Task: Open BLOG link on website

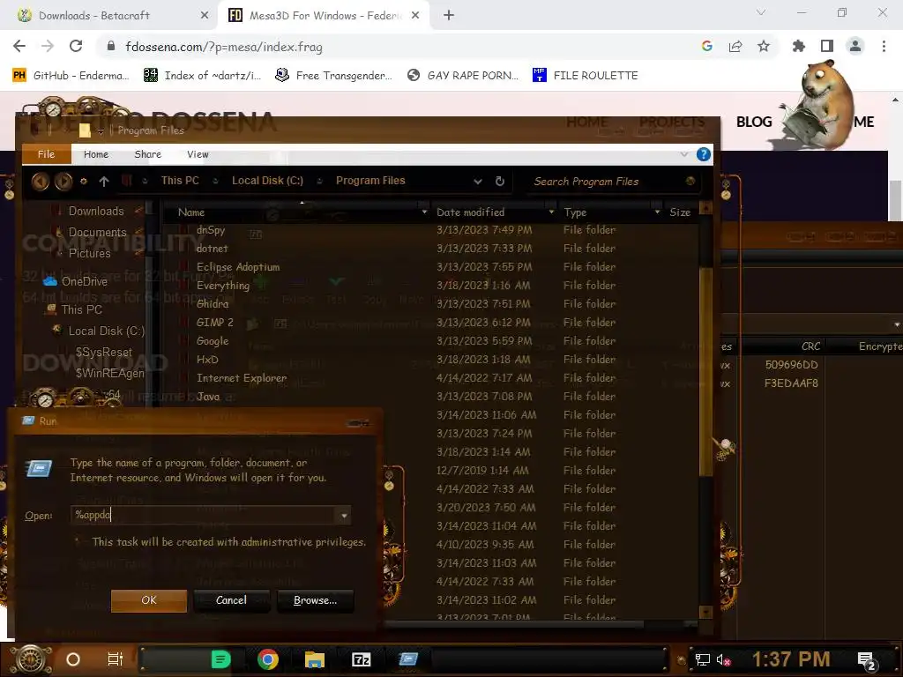Action: pos(754,122)
